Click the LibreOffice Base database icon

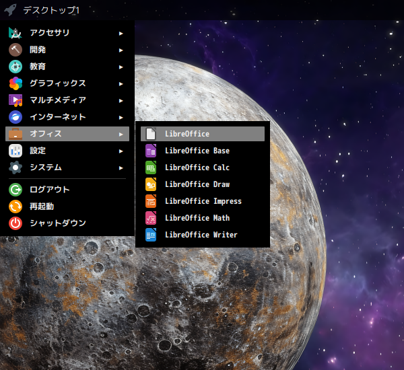(x=151, y=151)
